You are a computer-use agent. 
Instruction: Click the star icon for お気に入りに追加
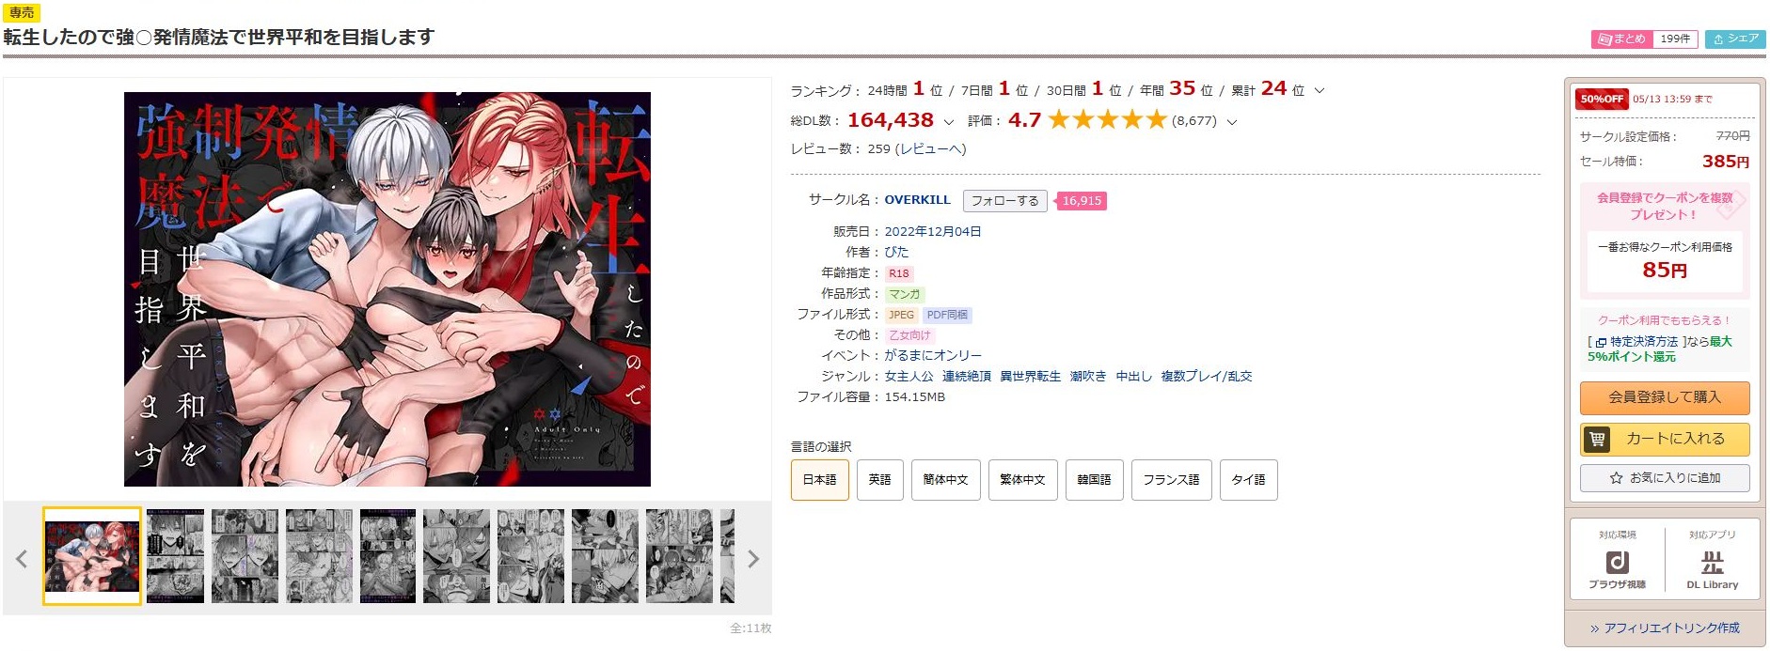point(1616,478)
